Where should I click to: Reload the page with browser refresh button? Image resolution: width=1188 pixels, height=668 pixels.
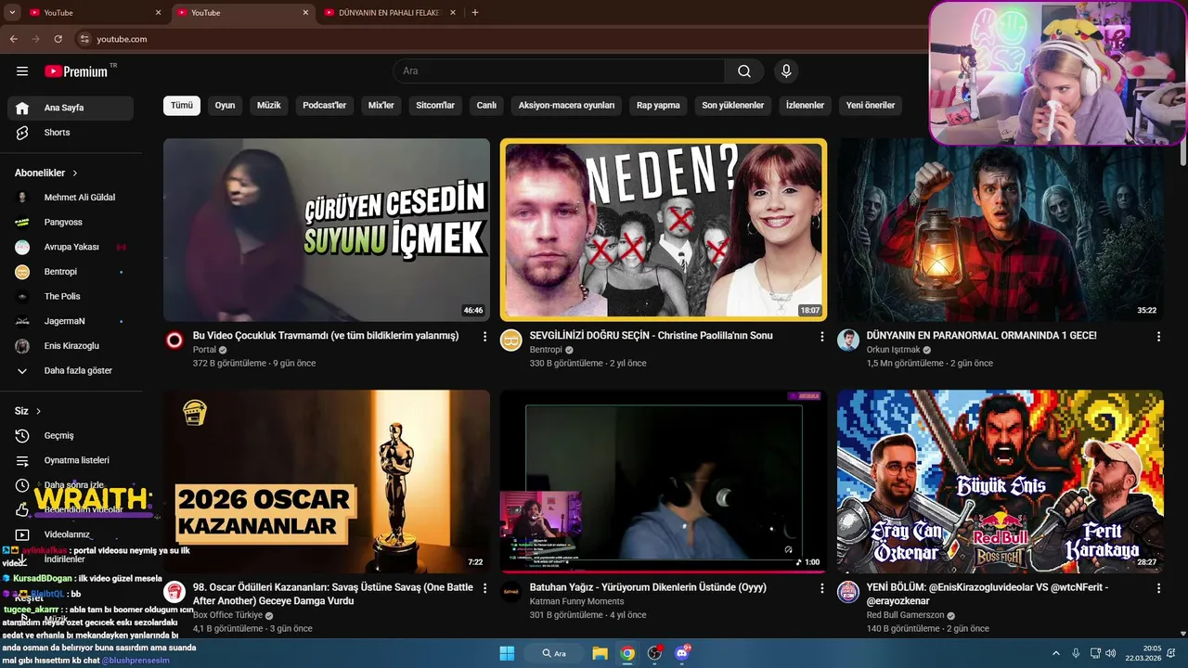(x=58, y=39)
